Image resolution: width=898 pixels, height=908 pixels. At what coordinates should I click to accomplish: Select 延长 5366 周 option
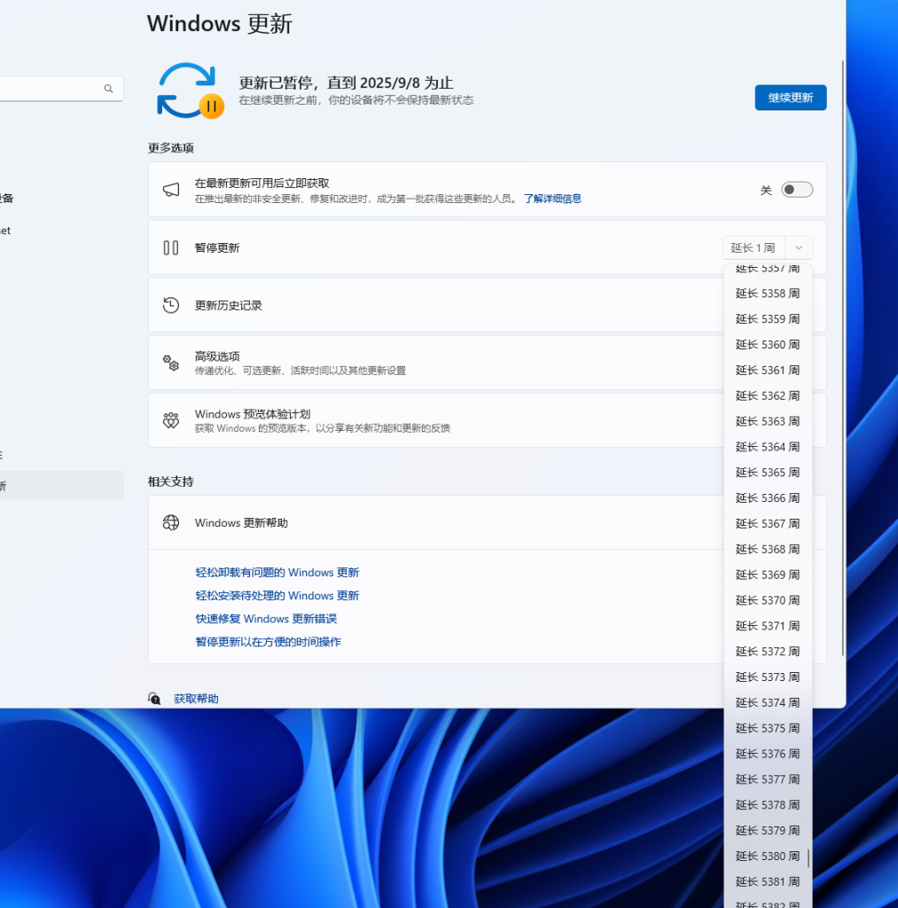pyautogui.click(x=768, y=498)
